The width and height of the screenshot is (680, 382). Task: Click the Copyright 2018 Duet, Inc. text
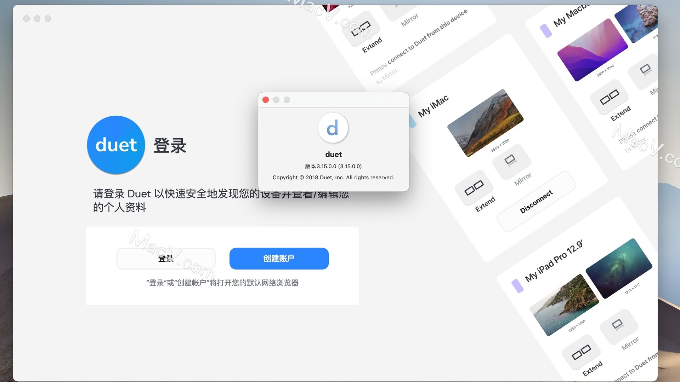point(333,178)
